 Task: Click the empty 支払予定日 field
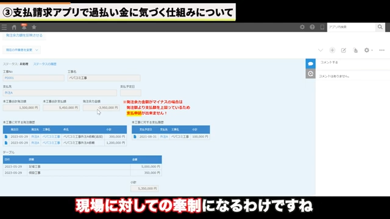click(130, 93)
